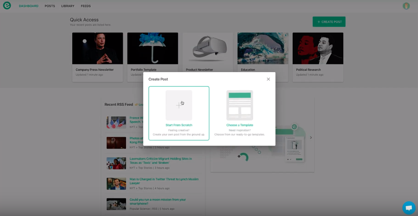Click 'Create your own post from the ground up.' text
This screenshot has height=216, width=418.
coord(179,135)
